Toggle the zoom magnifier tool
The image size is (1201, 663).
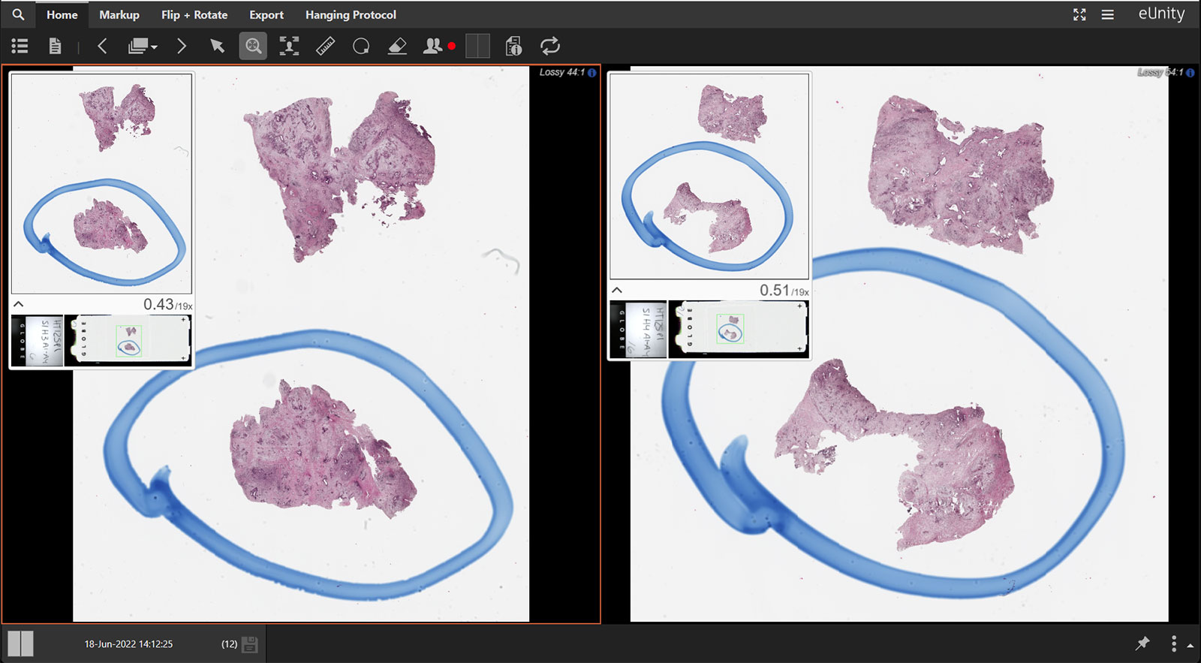(253, 47)
